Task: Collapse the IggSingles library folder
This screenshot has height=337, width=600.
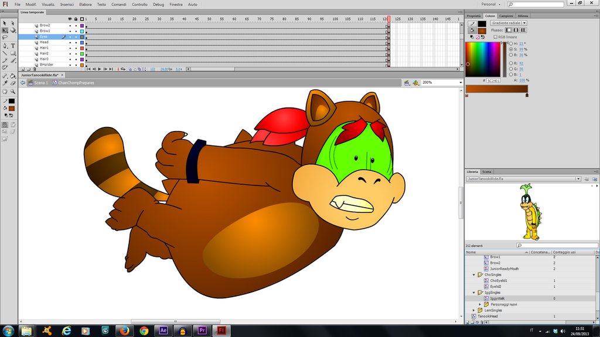Action: pos(473,293)
